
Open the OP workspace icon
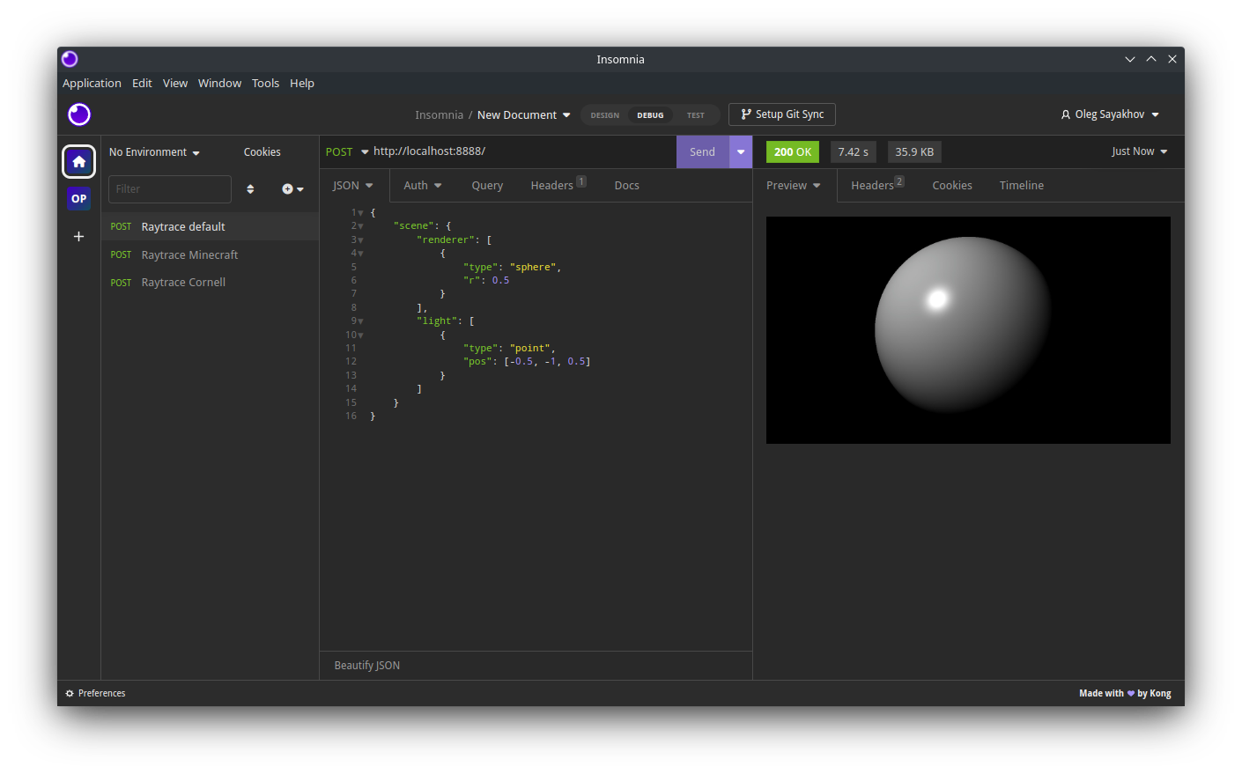pos(78,199)
